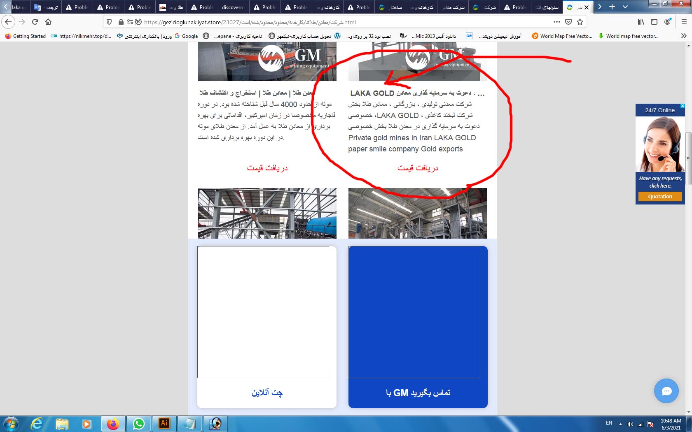
Task: Open a new tab with plus button
Action: click(612, 7)
